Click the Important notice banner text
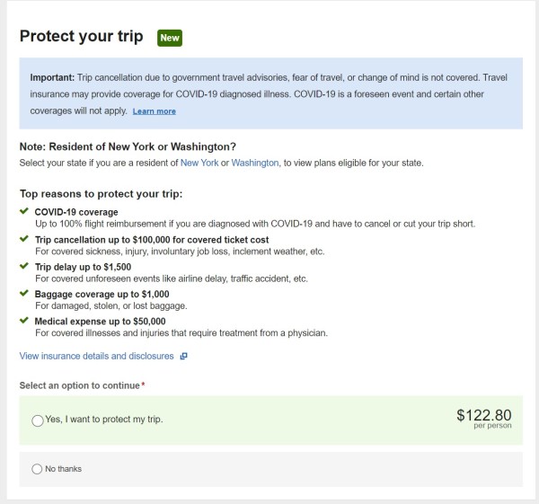 [269, 93]
